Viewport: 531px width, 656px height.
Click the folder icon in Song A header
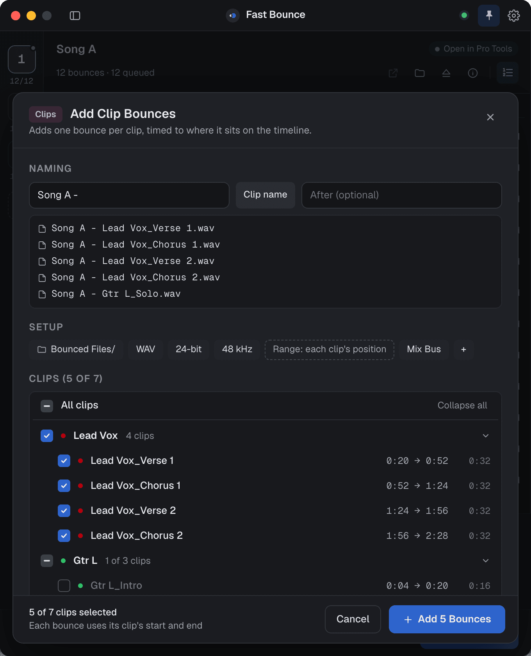[420, 73]
